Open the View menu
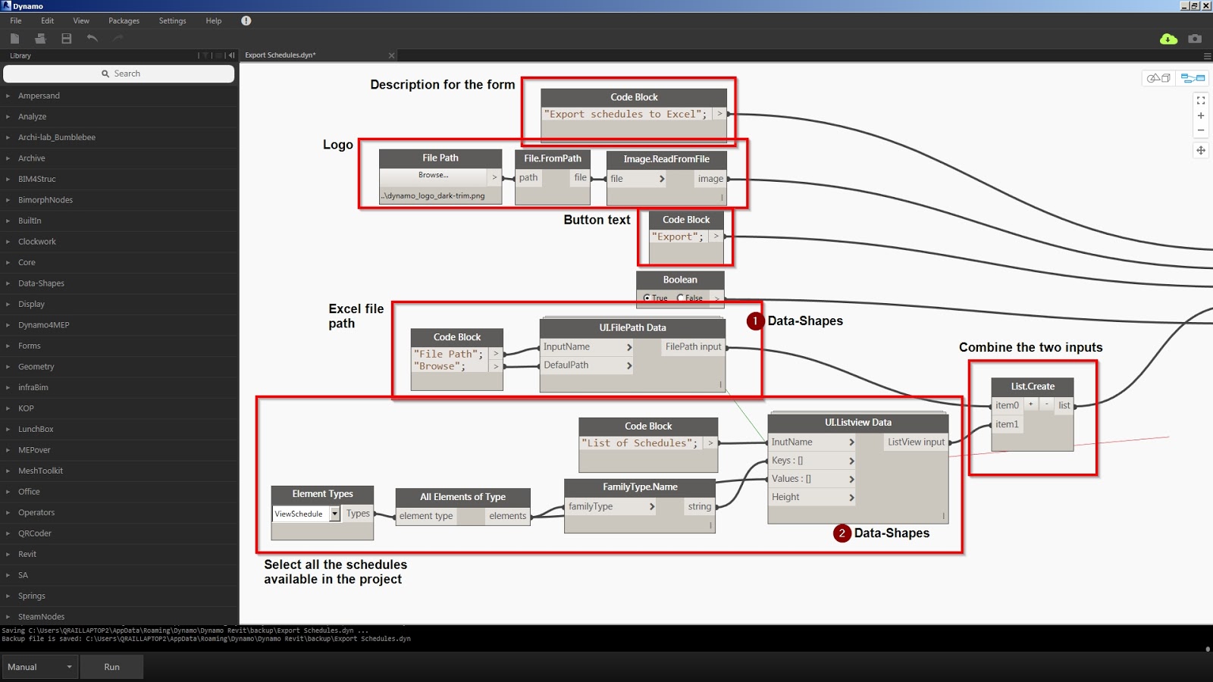This screenshot has height=682, width=1213. (81, 21)
